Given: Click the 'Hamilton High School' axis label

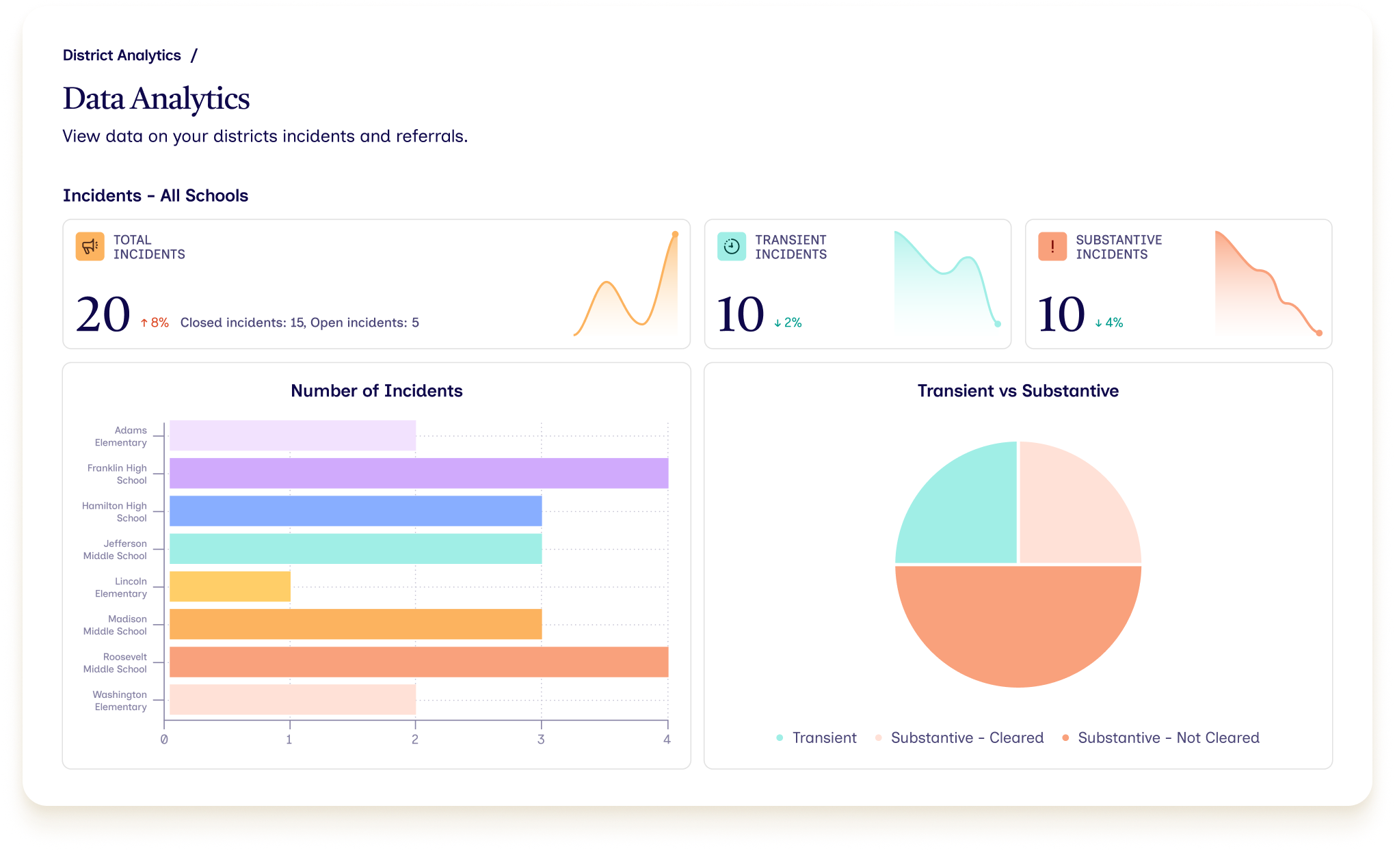Looking at the screenshot, I should [x=114, y=512].
